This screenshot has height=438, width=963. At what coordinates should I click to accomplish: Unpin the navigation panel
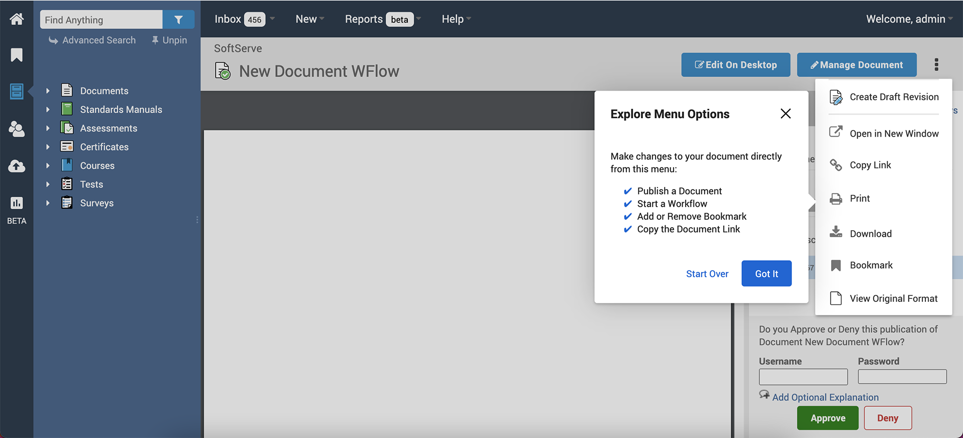170,40
